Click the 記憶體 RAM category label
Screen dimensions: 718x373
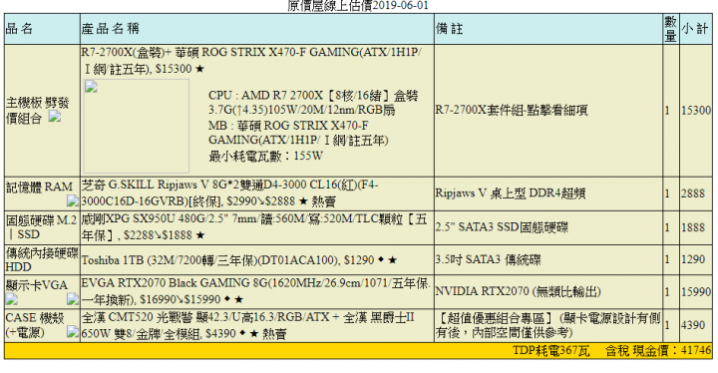point(39,186)
